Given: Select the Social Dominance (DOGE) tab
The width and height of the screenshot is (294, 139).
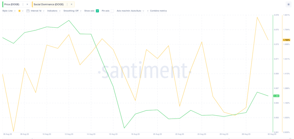Looking at the screenshot, I should coord(48,4).
